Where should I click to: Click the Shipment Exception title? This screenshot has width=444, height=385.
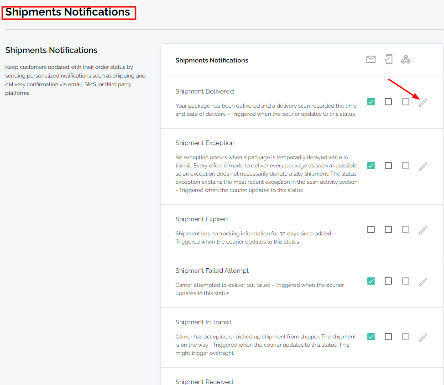click(x=205, y=143)
